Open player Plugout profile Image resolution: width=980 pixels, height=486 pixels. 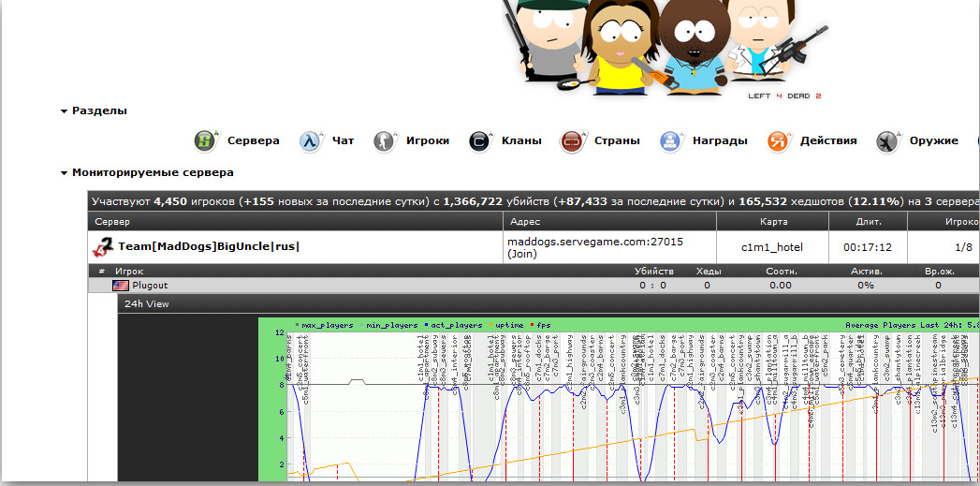pyautogui.click(x=150, y=286)
